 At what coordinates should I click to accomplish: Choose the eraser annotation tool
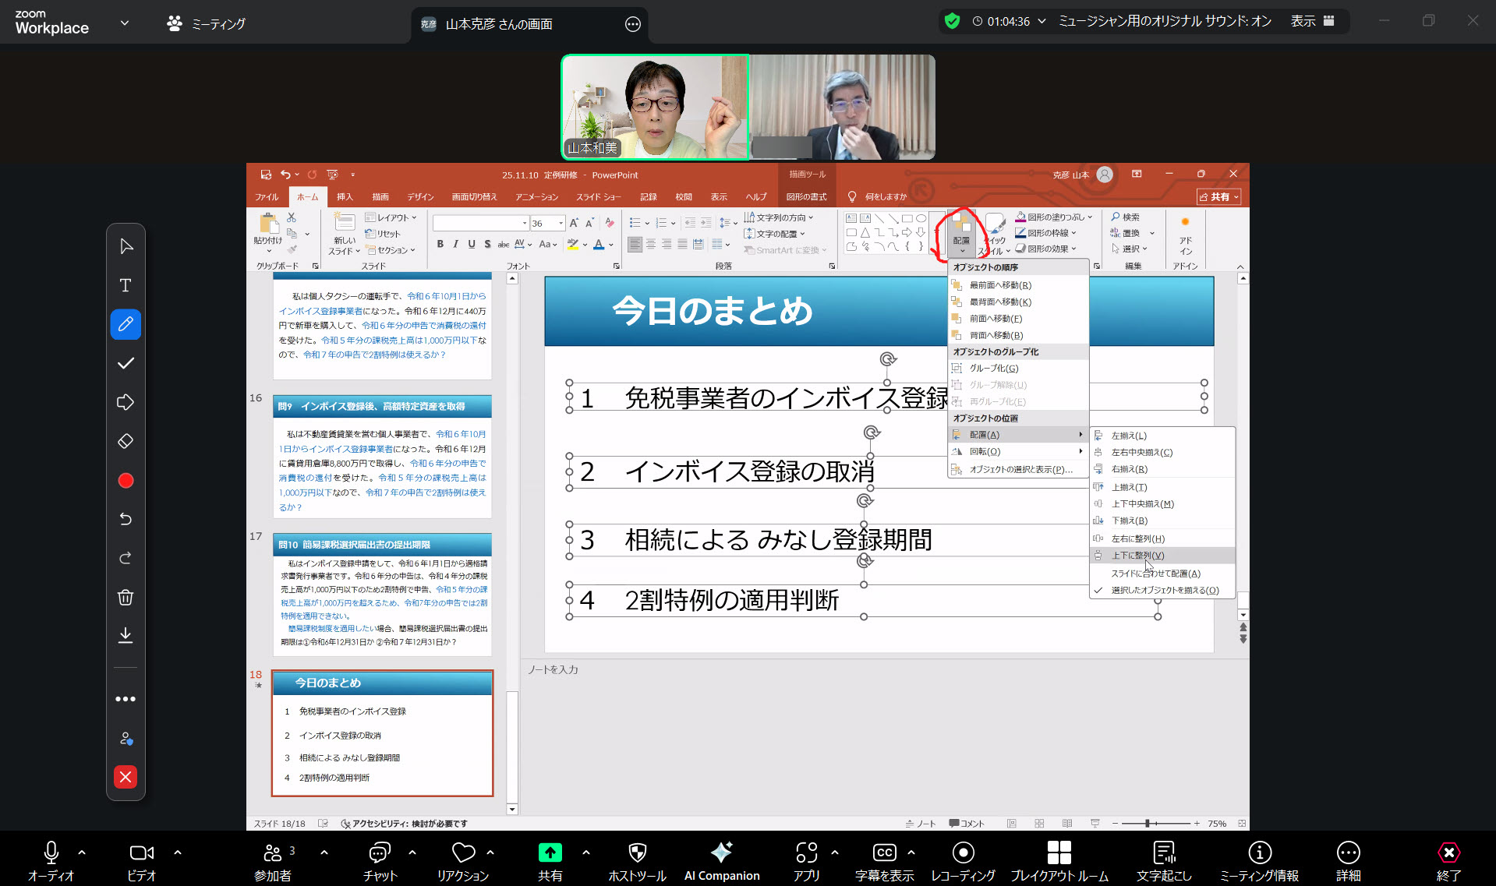(126, 441)
